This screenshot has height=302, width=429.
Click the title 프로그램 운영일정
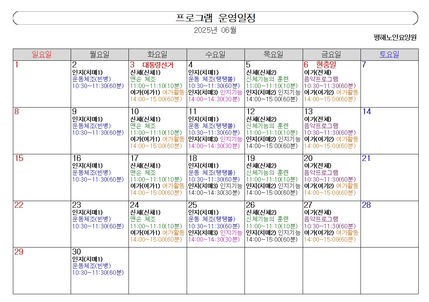(215, 18)
